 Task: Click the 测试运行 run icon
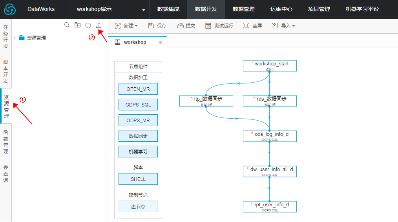click(208, 26)
